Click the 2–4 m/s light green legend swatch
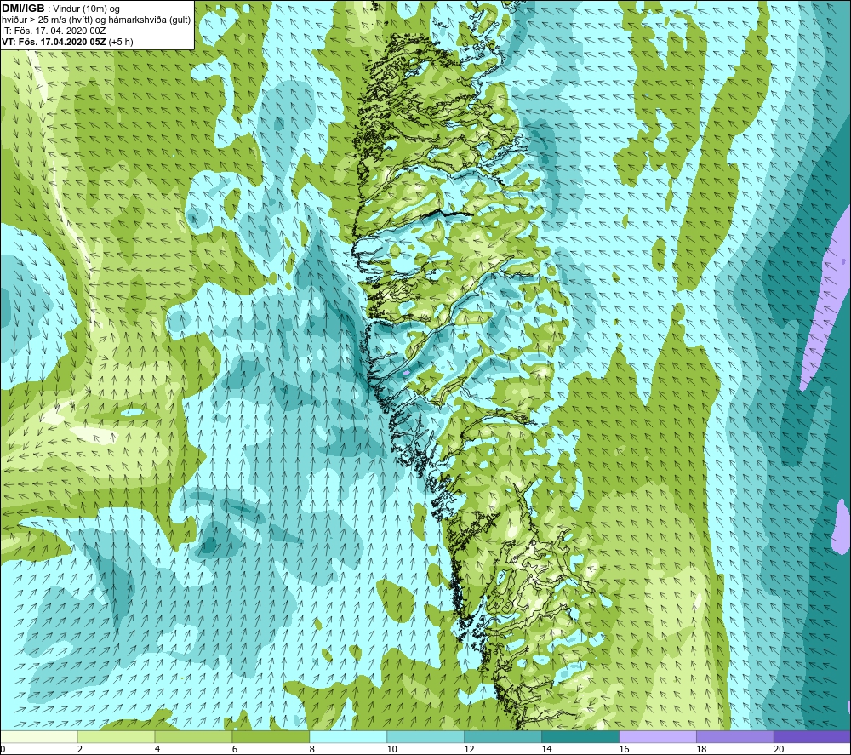 tap(116, 736)
